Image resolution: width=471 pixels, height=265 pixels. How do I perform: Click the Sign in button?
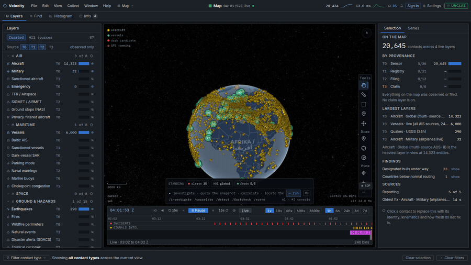(413, 6)
